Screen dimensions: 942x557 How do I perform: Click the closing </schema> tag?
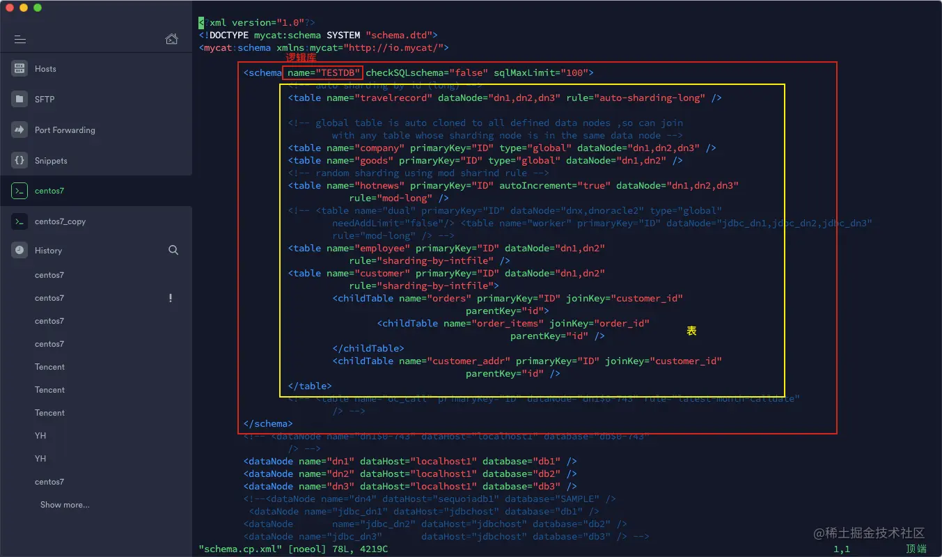[x=268, y=423]
